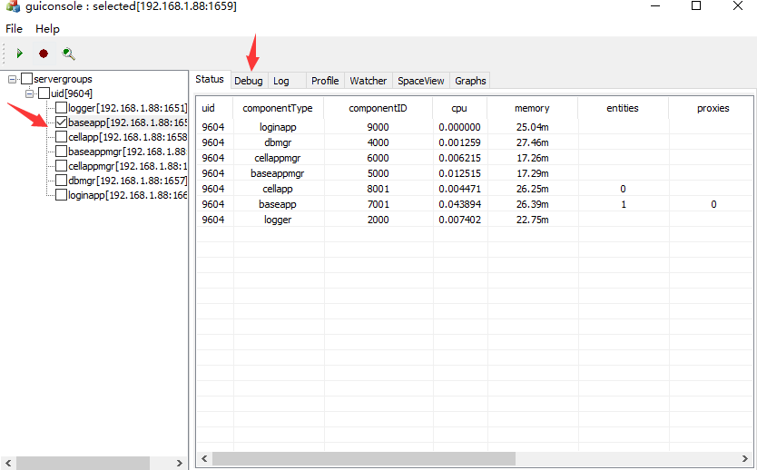Uncheck the baseapp server checkbox
The image size is (757, 470).
pos(61,122)
